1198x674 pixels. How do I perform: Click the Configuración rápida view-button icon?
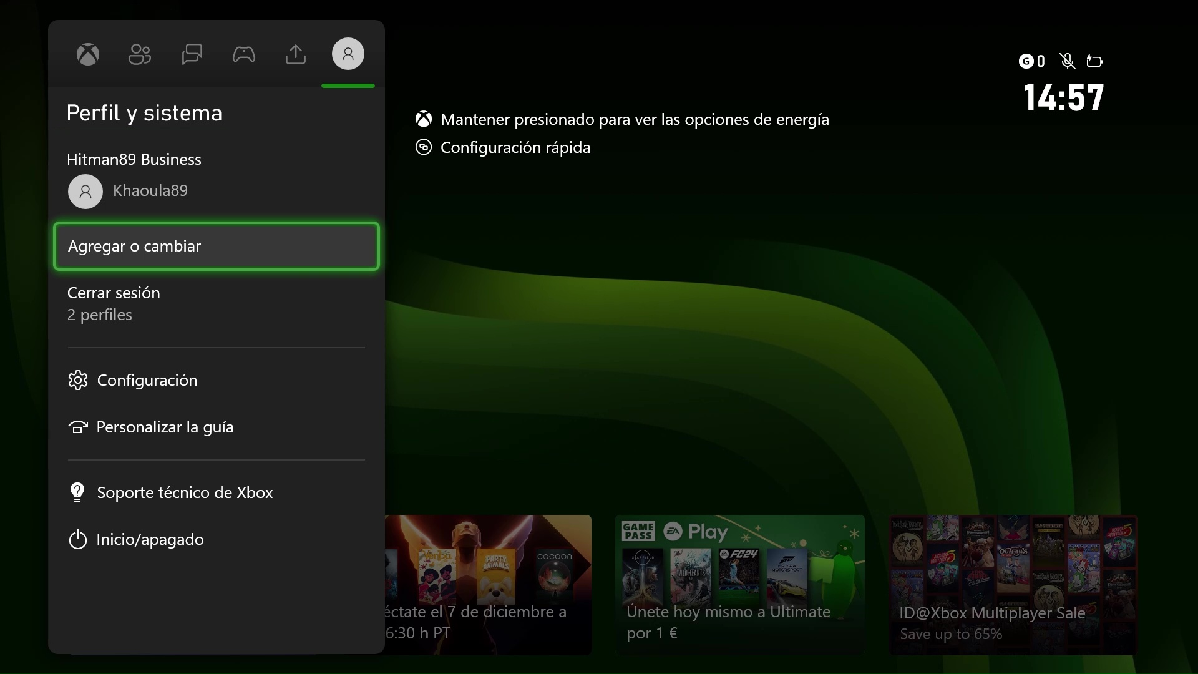424,147
